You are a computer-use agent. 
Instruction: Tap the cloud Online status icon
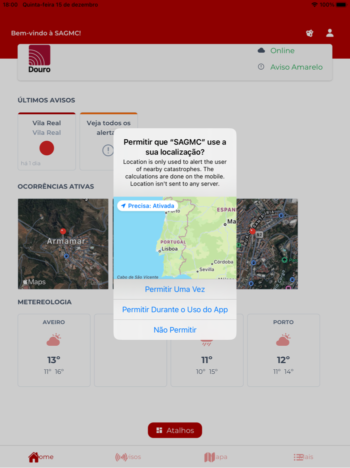point(261,51)
